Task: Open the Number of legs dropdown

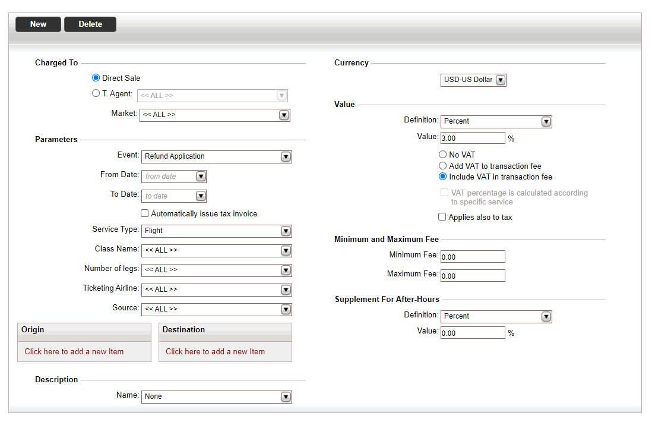Action: tap(217, 270)
